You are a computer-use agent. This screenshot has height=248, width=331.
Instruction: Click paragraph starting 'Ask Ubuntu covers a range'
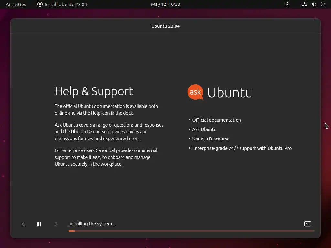[x=109, y=132]
